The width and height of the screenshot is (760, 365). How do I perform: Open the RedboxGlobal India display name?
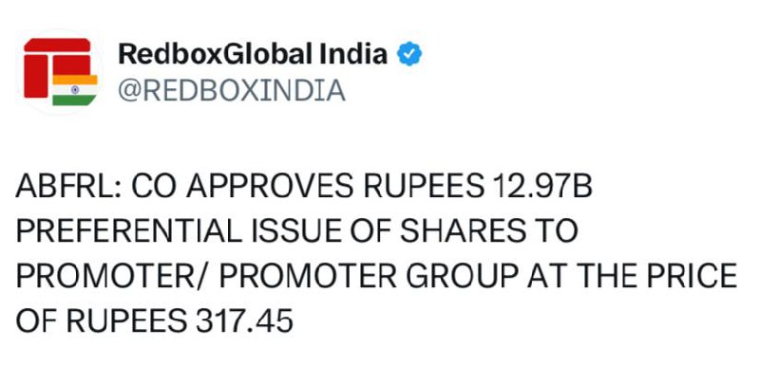[x=253, y=54]
